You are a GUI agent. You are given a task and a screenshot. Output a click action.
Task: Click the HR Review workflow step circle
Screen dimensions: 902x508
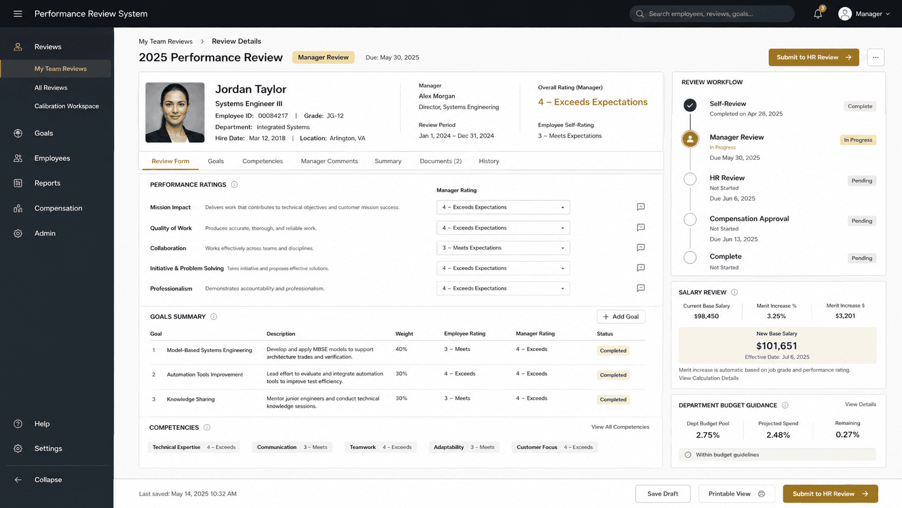pyautogui.click(x=690, y=179)
